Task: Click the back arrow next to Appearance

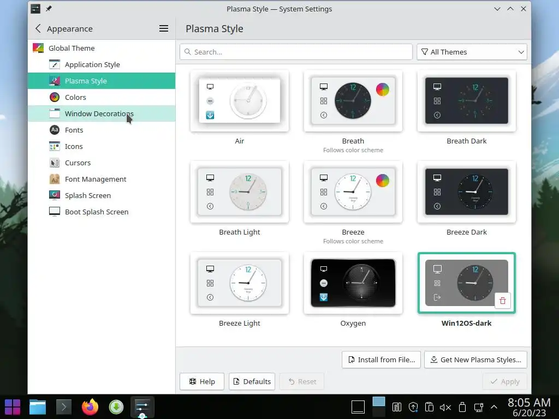Action: click(x=38, y=28)
